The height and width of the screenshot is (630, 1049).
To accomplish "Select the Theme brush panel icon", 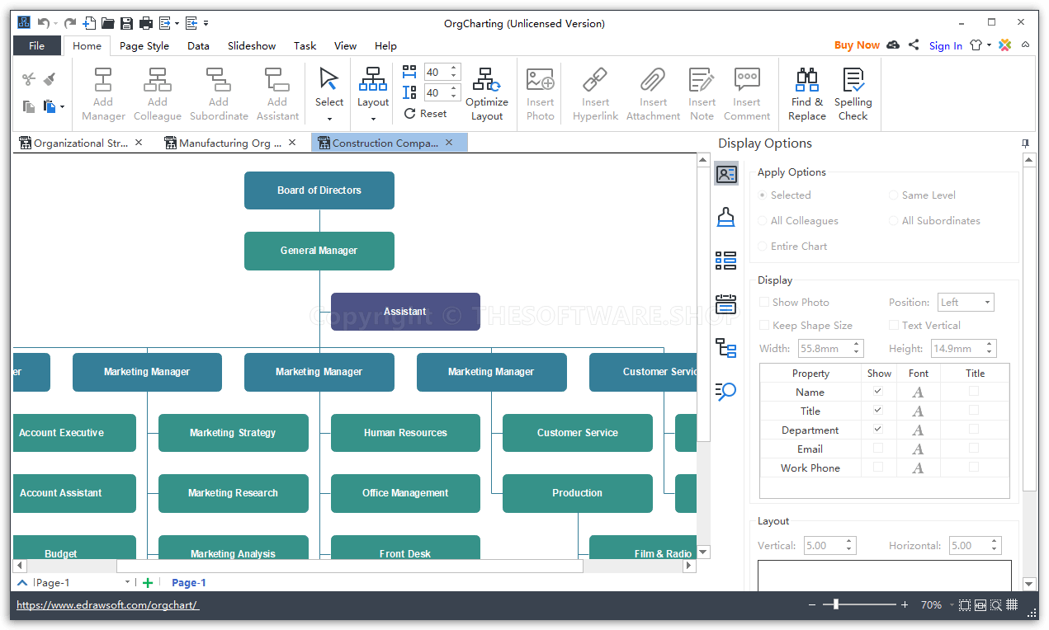I will (x=725, y=217).
